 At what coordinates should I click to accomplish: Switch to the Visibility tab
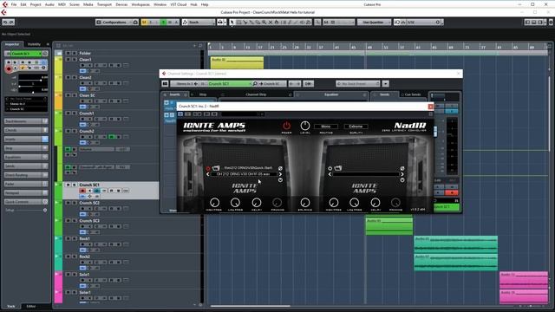pyautogui.click(x=34, y=44)
